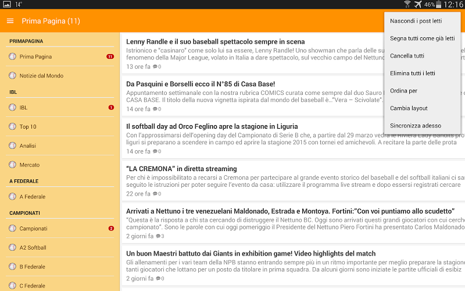The height and width of the screenshot is (291, 465).
Task: Tap comment icon on LA CREMONA article
Action: (155, 194)
